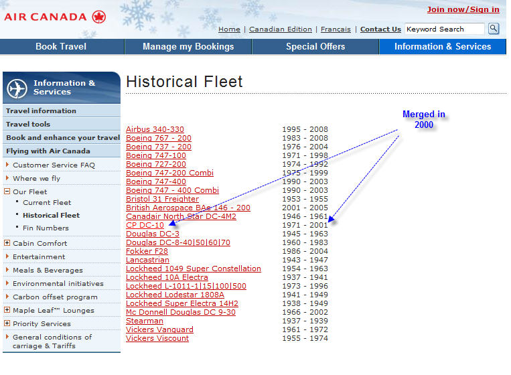Screen dimensions: 511x375
Task: Click the Air Canada maple leaf logo
Action: click(x=98, y=17)
